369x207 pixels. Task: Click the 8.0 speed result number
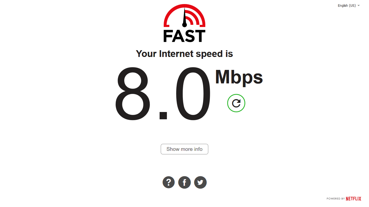pos(163,93)
